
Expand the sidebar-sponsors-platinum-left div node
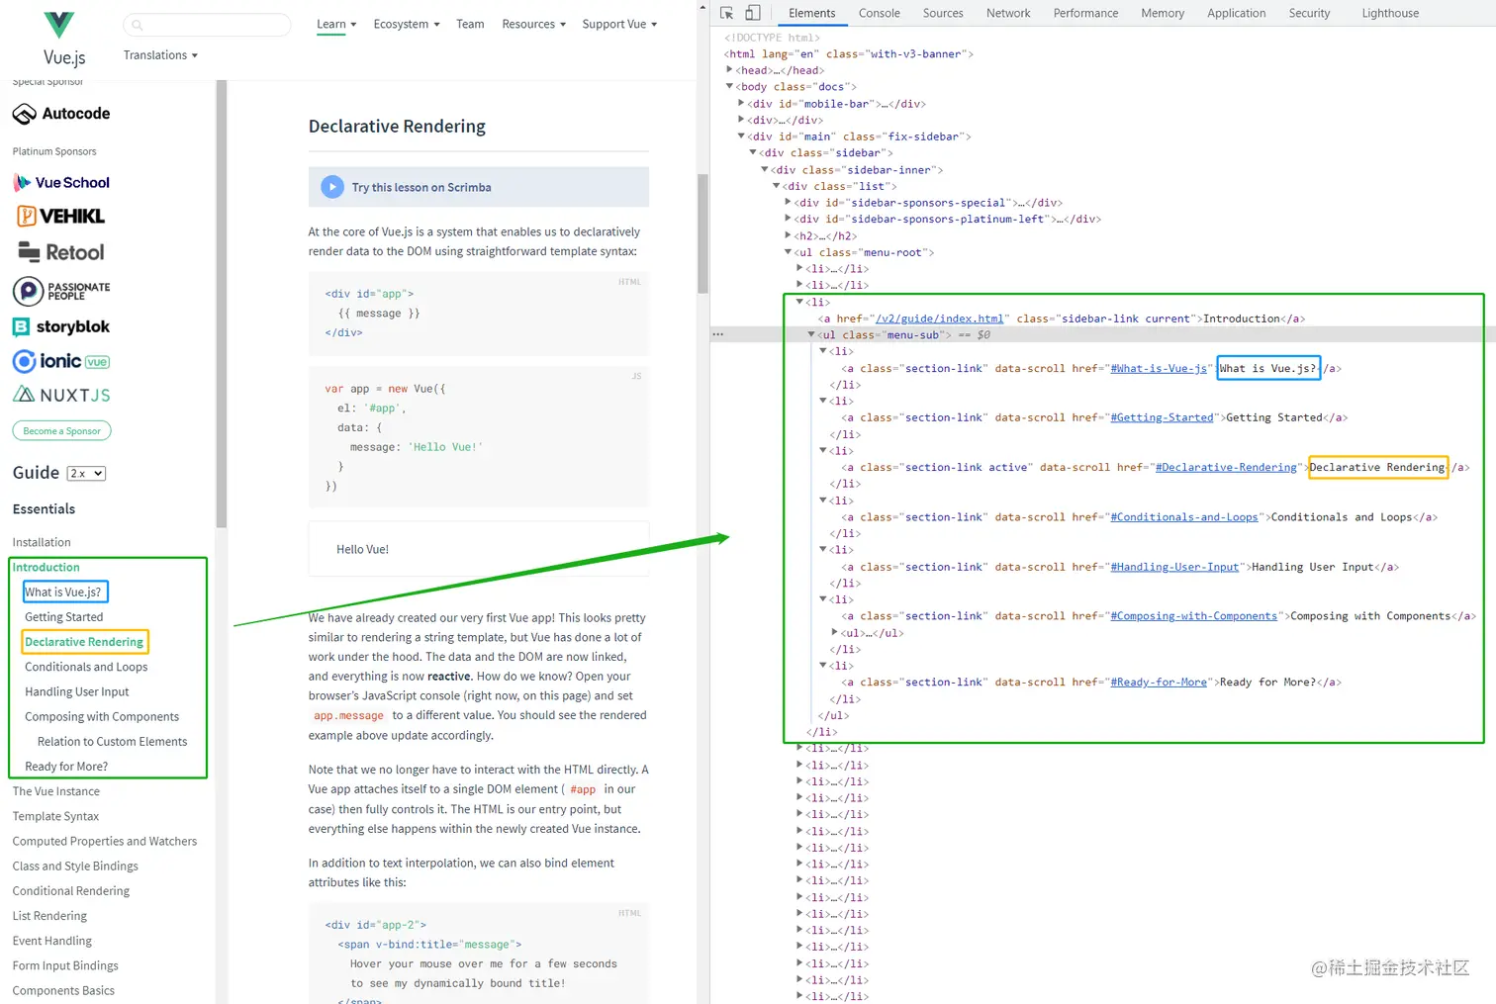coord(789,219)
